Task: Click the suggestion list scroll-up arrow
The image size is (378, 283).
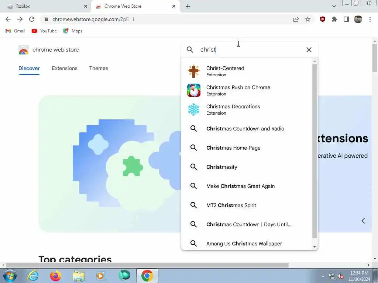Action: coord(315,62)
